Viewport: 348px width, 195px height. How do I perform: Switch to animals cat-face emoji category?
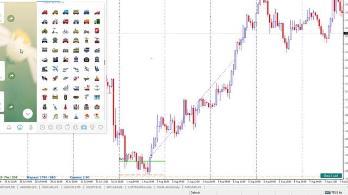tap(59, 127)
